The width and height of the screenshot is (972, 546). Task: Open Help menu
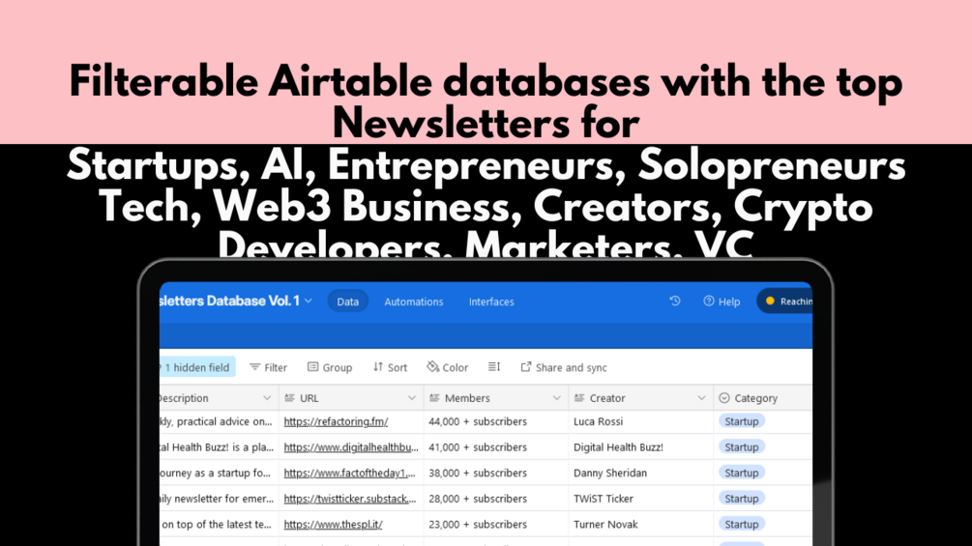click(x=722, y=302)
